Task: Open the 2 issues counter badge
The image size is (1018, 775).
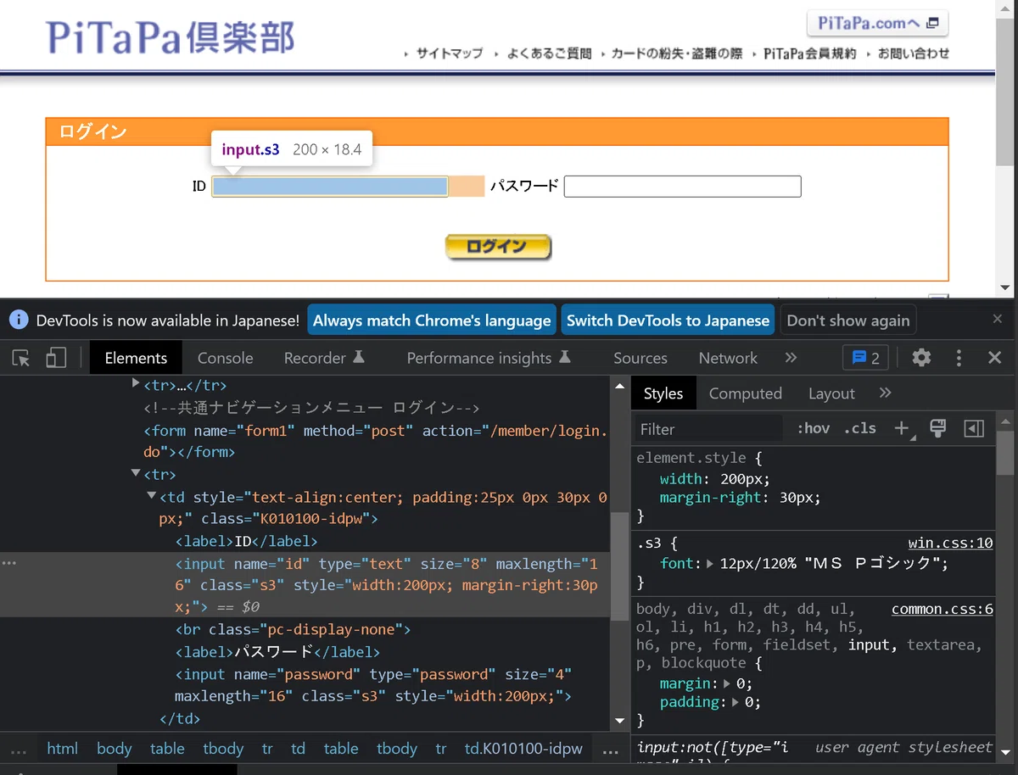Action: pyautogui.click(x=865, y=358)
